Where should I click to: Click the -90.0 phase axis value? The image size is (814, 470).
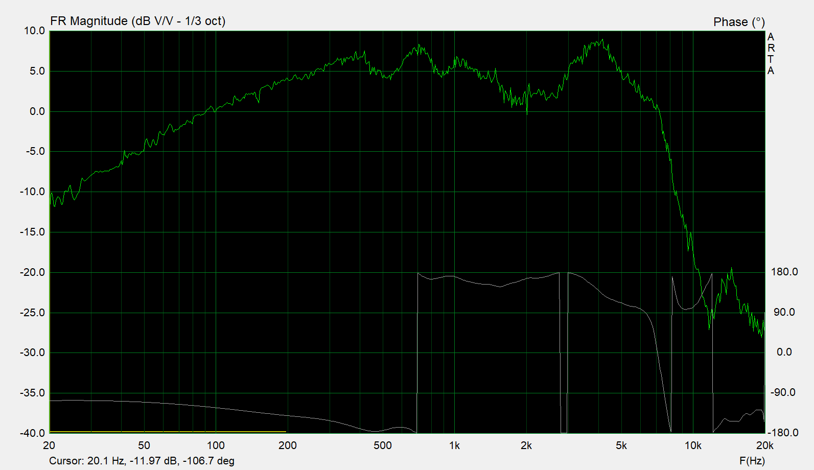click(x=783, y=392)
